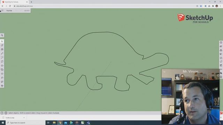Open the Instructor graduation-cap panel
Image resolution: width=223 pixels, height=125 pixels.
(x=221, y=46)
